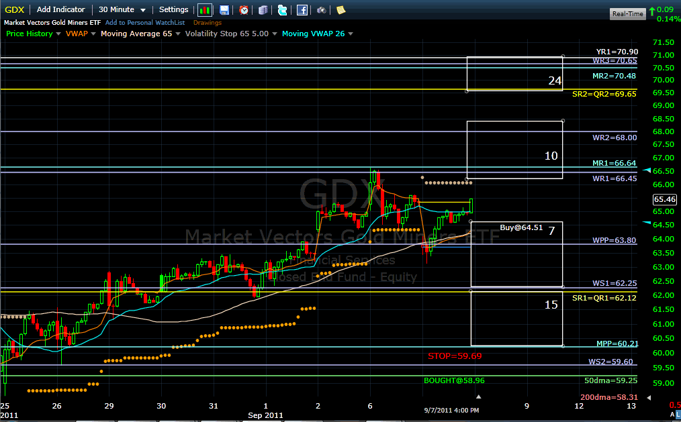Open the Add Indicator menu
The width and height of the screenshot is (681, 422).
[x=61, y=9]
